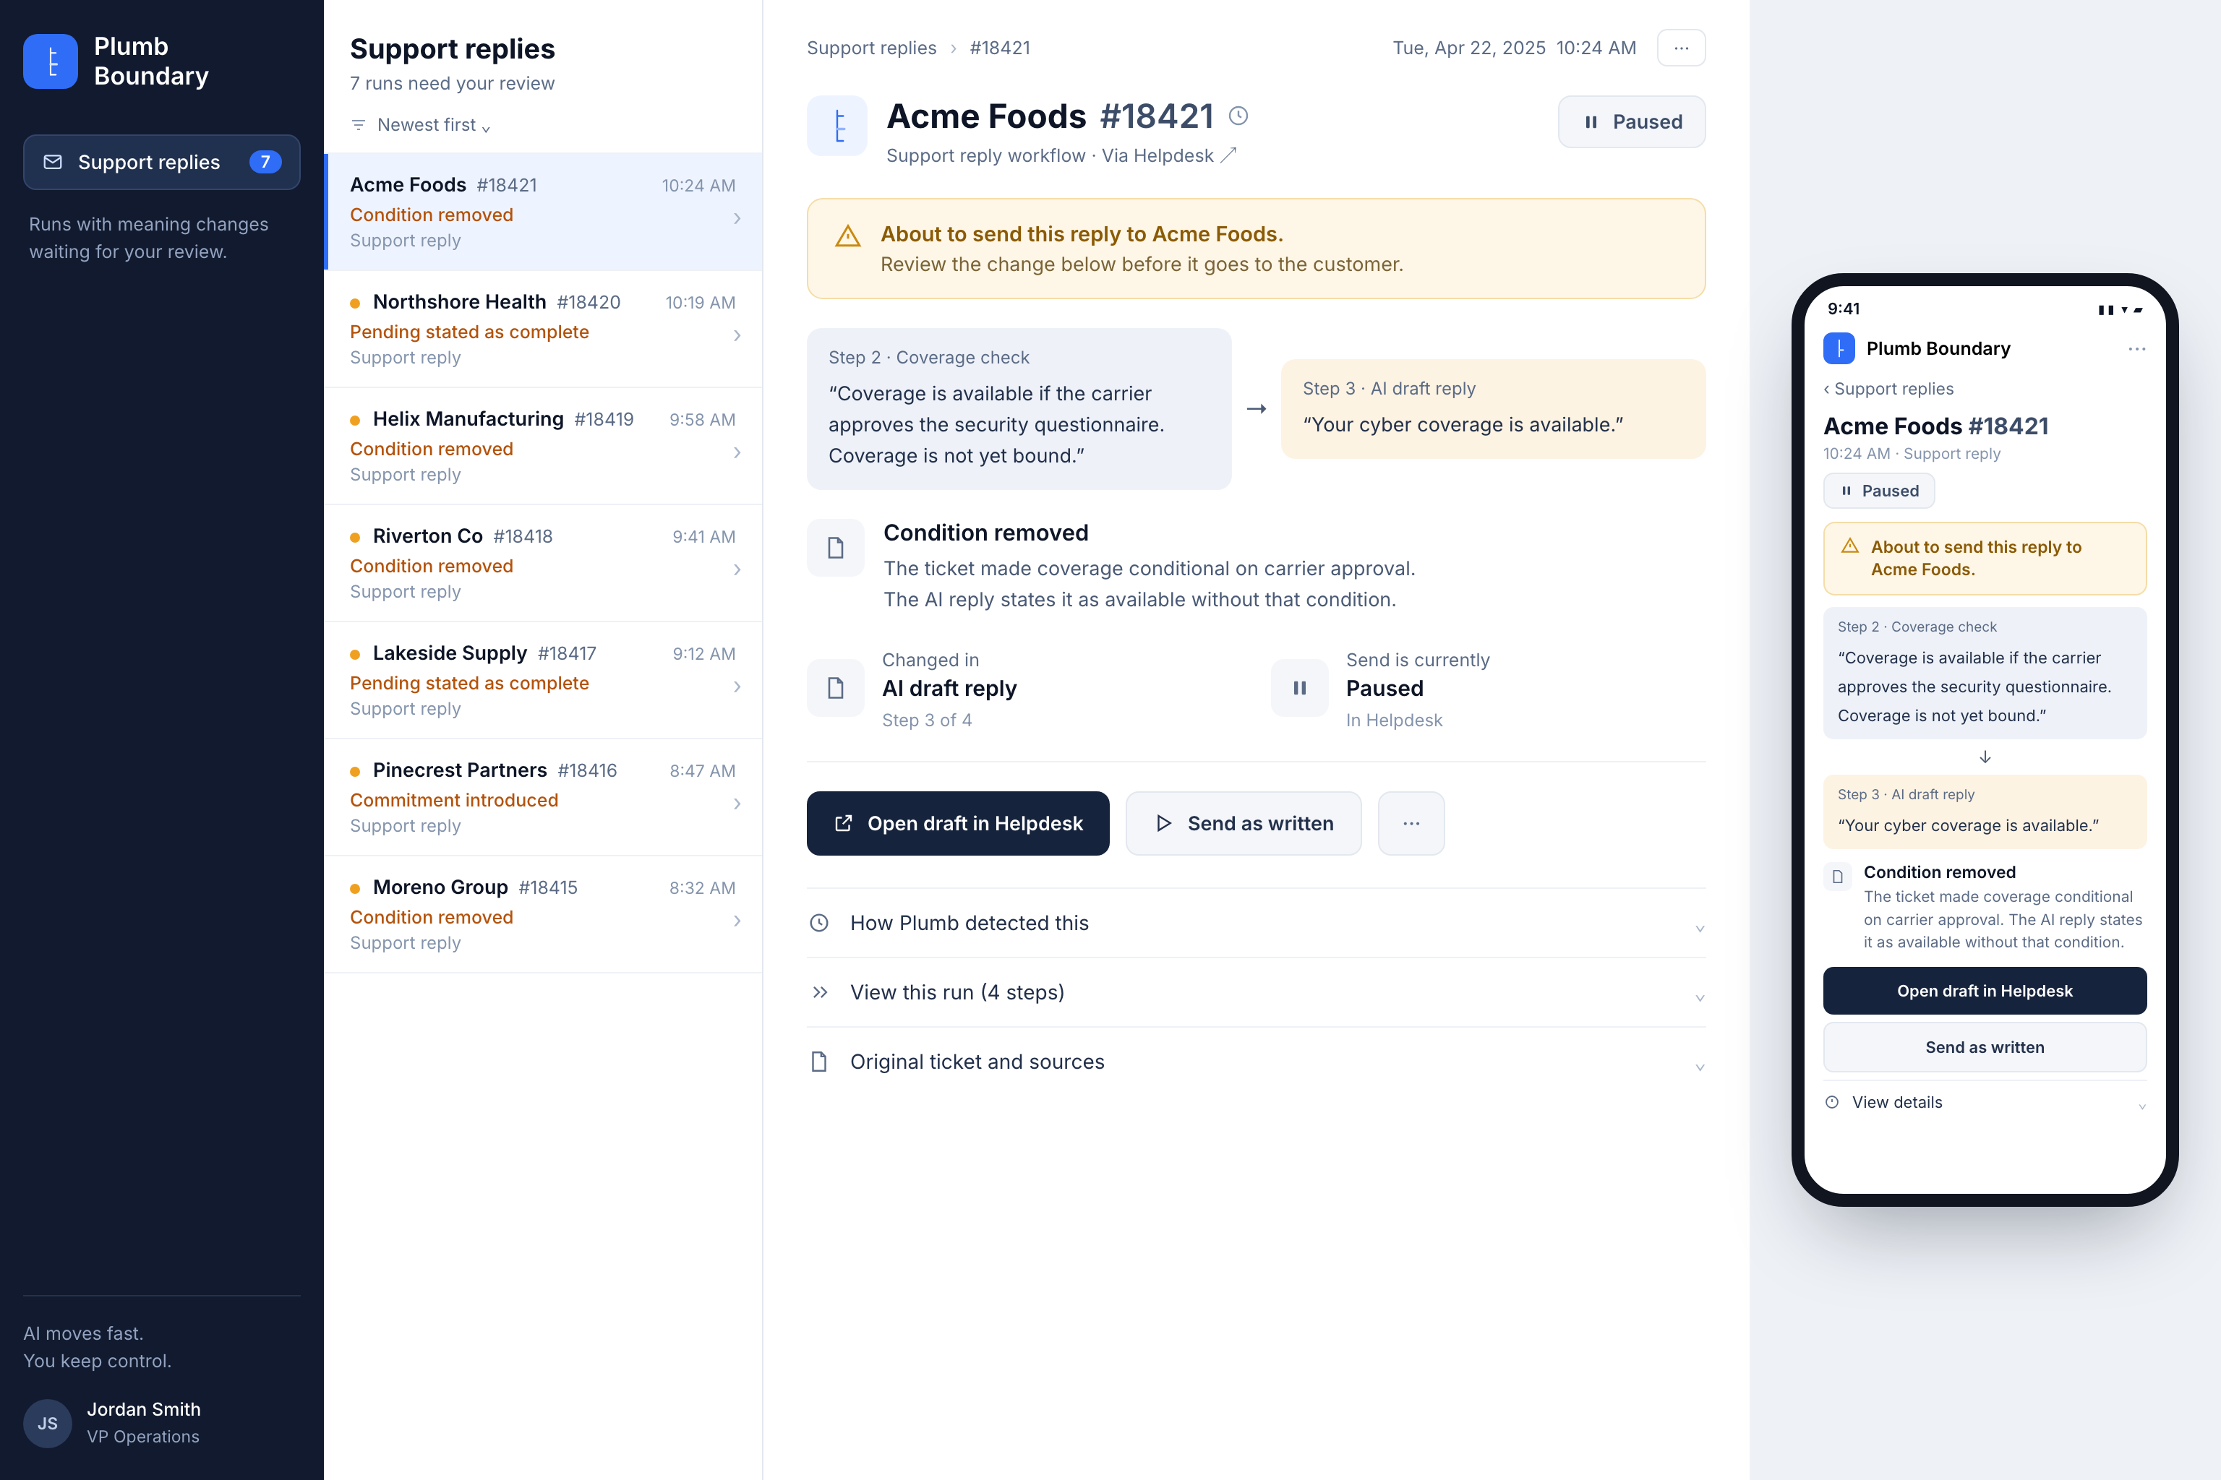Click the document icon beside Condition removed
The width and height of the screenshot is (2221, 1480).
(836, 548)
